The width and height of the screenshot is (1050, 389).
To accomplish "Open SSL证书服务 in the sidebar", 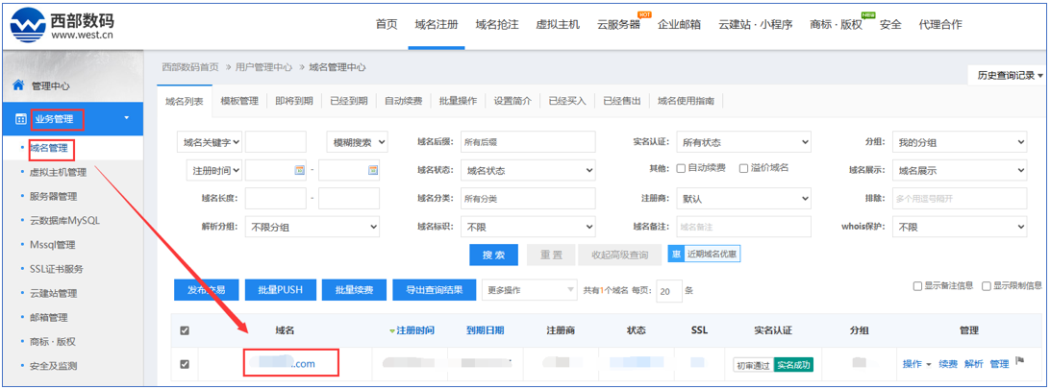I will pyautogui.click(x=63, y=269).
